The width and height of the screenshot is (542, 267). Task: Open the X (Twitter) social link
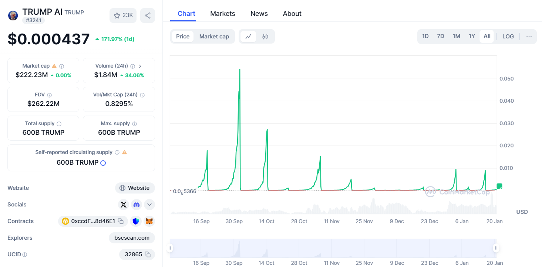pos(124,205)
